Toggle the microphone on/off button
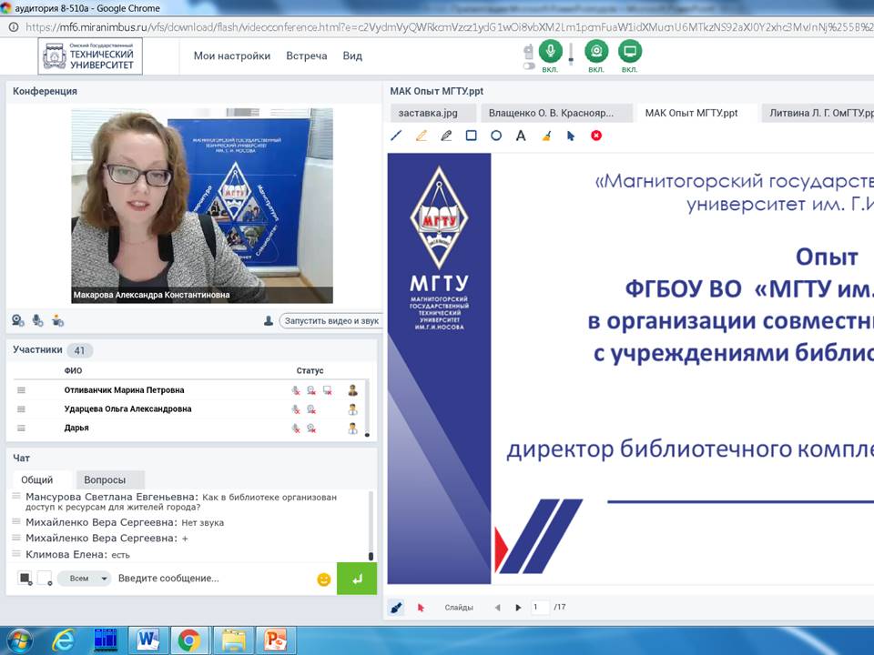The image size is (874, 655). pos(550,51)
